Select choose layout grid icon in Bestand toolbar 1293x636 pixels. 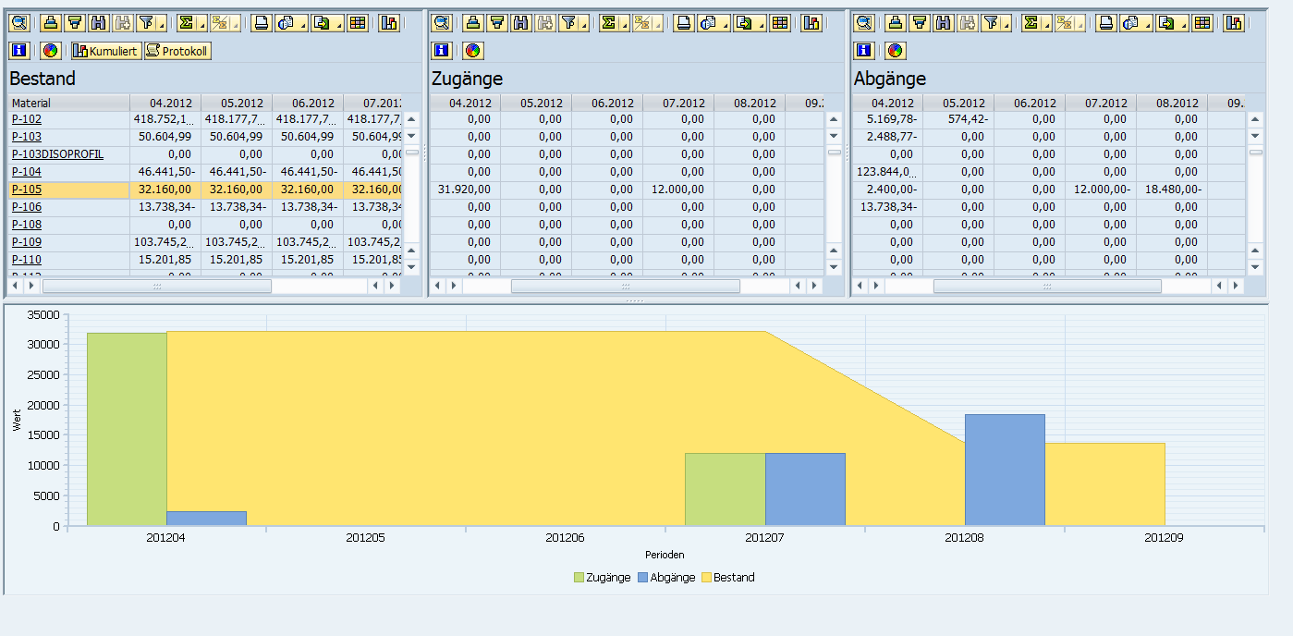click(x=359, y=24)
